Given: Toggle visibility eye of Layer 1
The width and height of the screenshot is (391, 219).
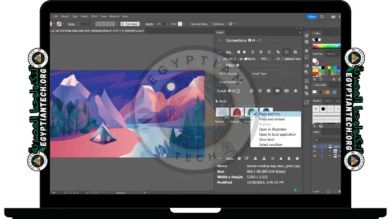Looking at the screenshot, I should tap(315, 146).
